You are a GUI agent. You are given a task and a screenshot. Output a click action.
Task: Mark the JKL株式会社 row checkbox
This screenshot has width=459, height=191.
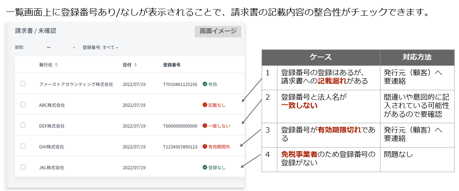pyautogui.click(x=23, y=167)
